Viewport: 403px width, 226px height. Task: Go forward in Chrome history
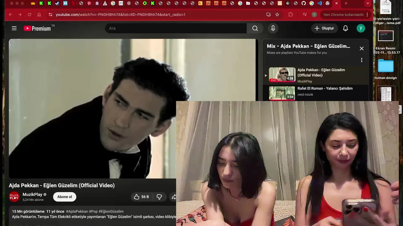pos(20,14)
